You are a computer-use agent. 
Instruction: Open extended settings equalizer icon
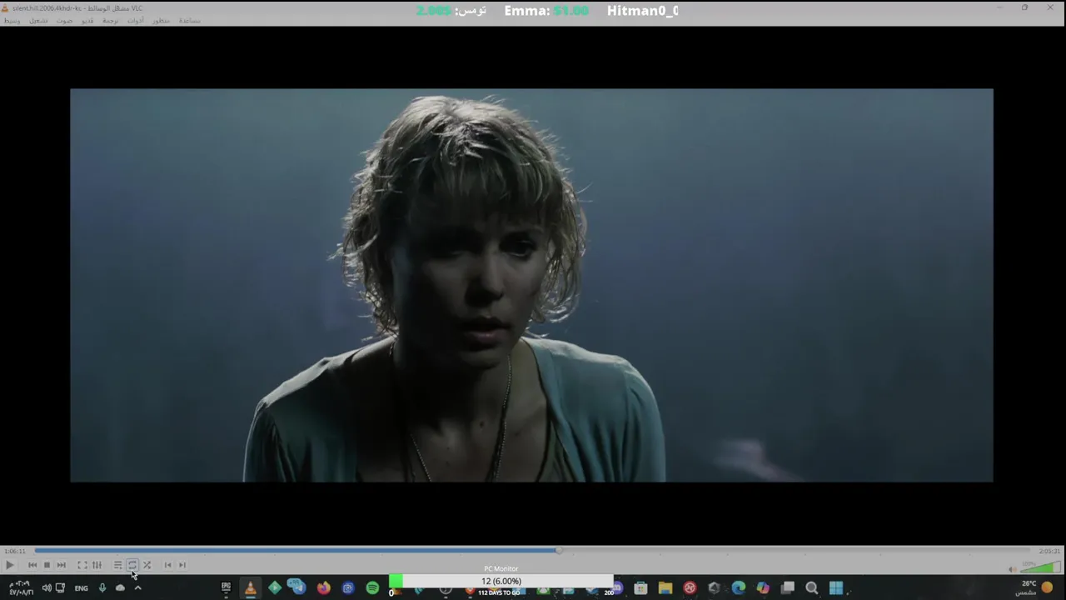[97, 565]
